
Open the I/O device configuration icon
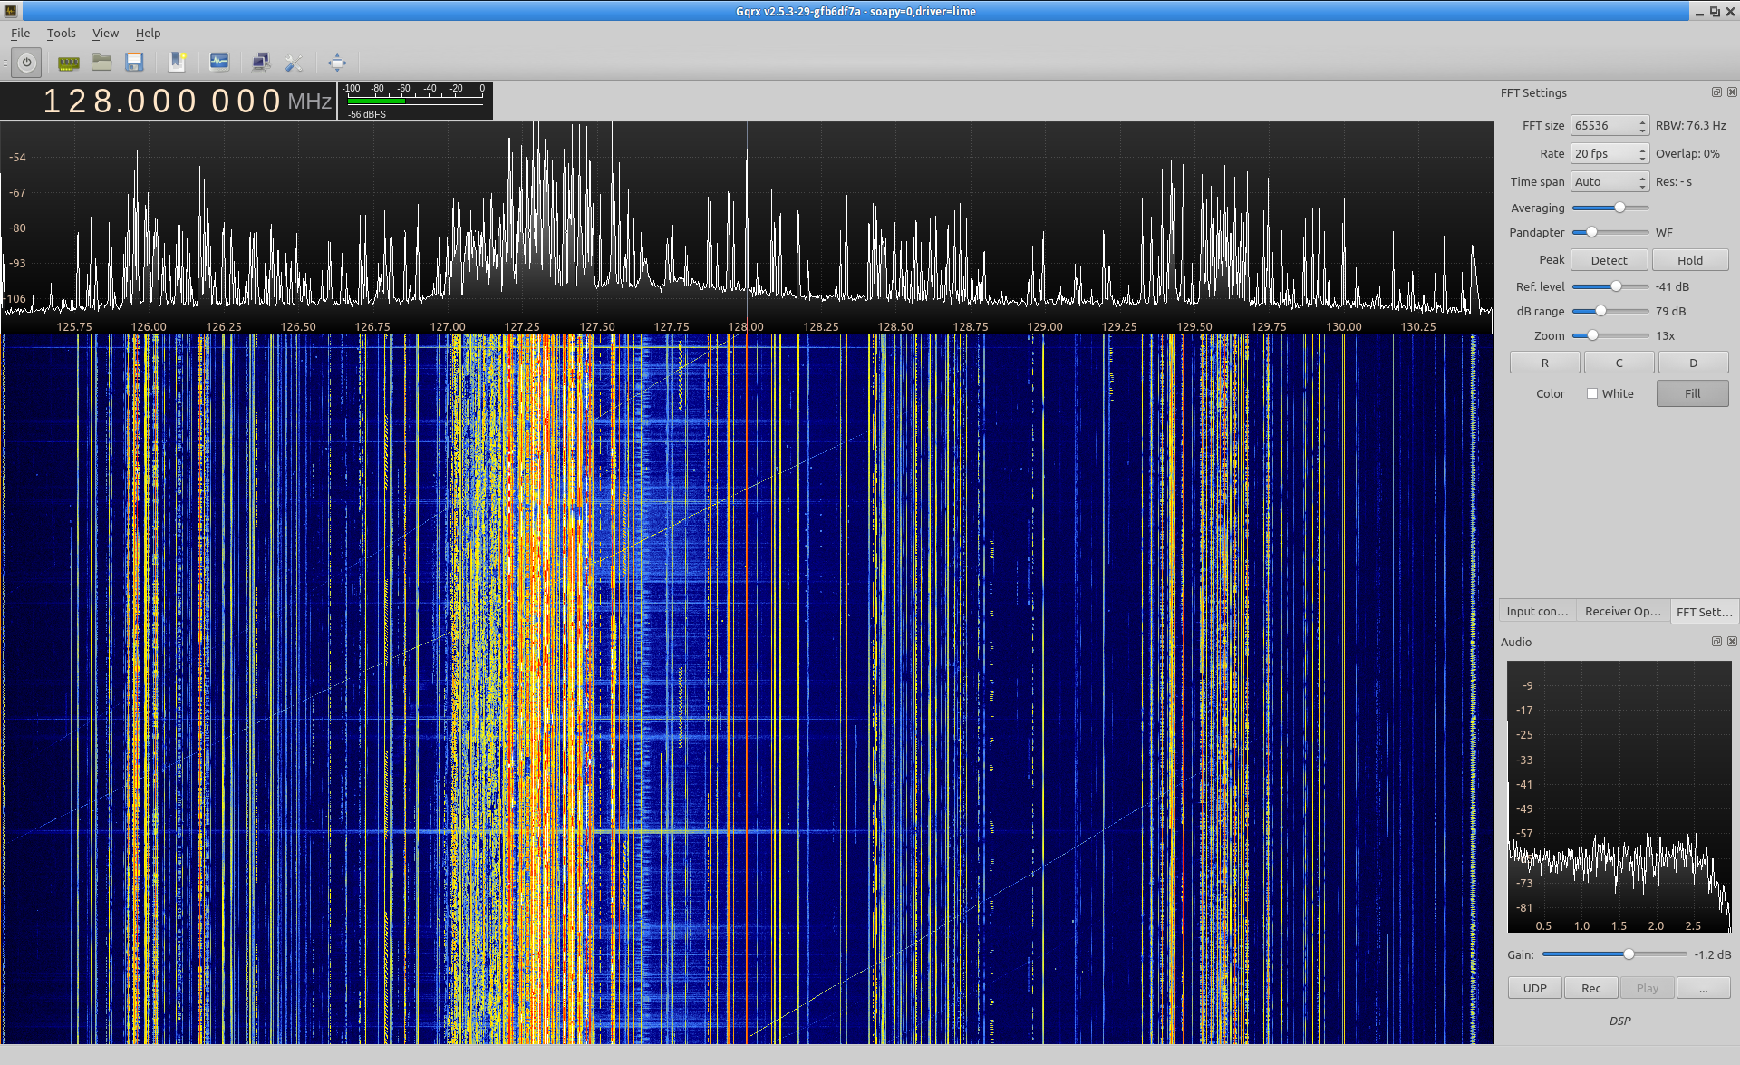coord(68,63)
